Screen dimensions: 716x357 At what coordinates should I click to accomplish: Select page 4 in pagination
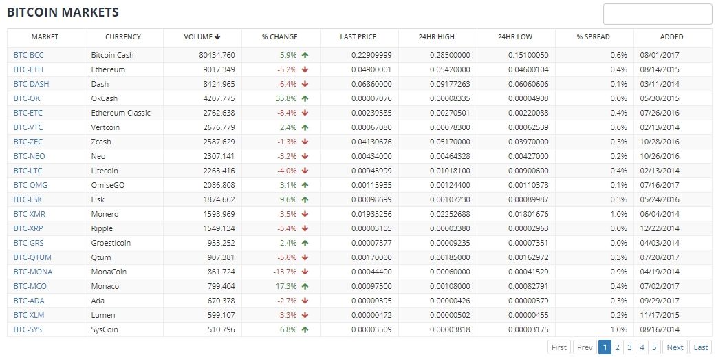[642, 348]
